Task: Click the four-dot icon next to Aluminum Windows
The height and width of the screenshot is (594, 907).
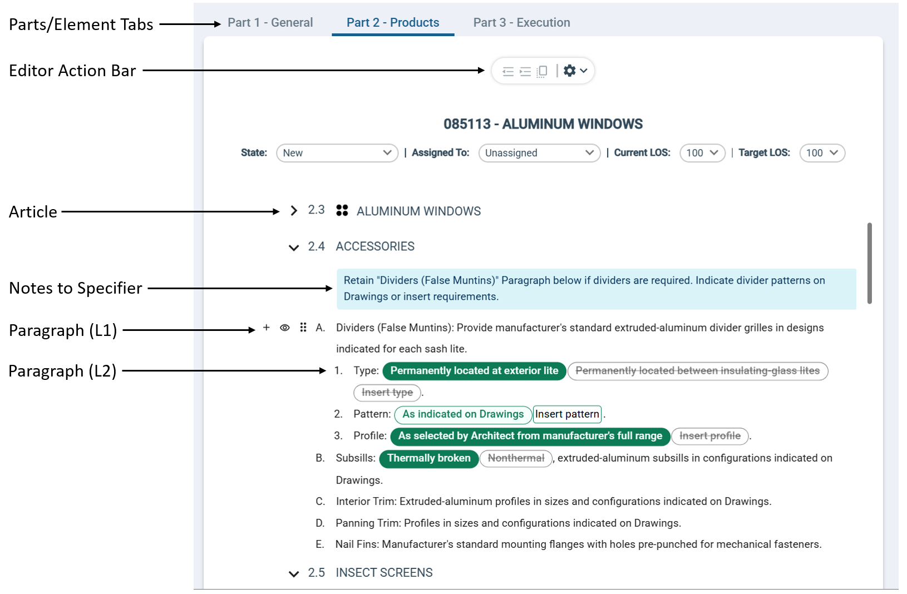Action: (x=342, y=210)
